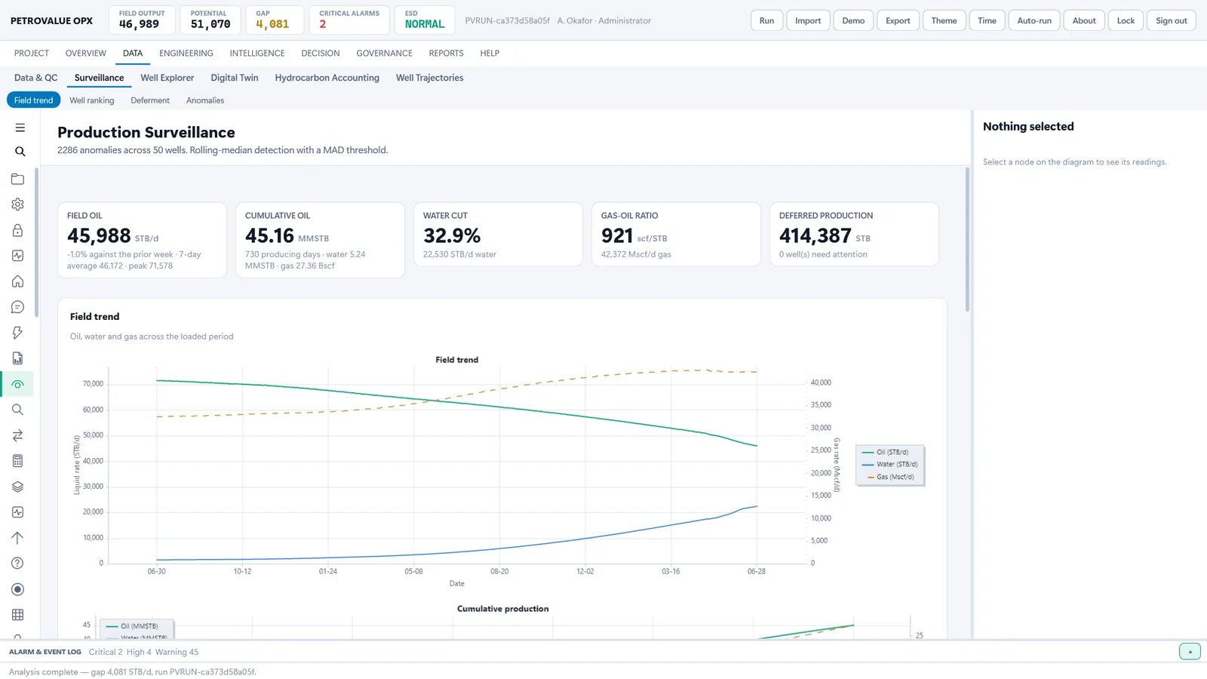The image size is (1207, 679).
Task: Click the Import button
Action: (x=808, y=20)
